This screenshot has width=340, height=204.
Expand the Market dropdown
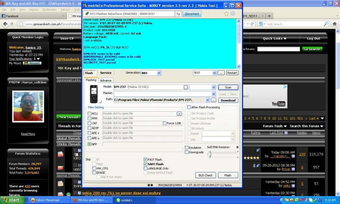(214, 94)
